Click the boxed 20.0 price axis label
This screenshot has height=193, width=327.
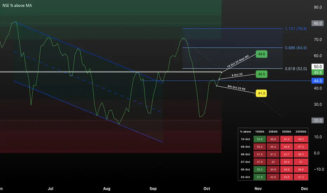pyautogui.click(x=318, y=121)
